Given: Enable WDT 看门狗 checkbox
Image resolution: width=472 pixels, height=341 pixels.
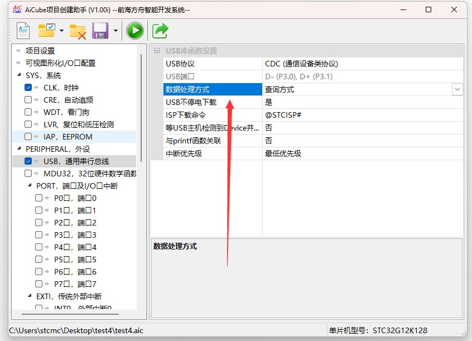Looking at the screenshot, I should [x=28, y=112].
